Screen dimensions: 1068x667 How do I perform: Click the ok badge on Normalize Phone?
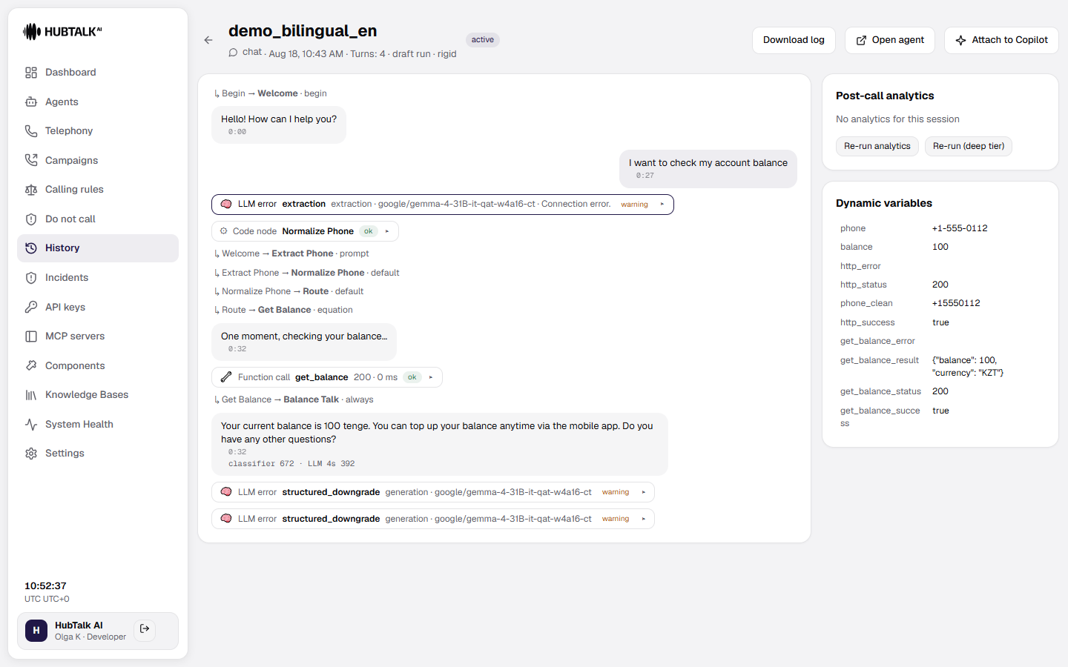(x=369, y=231)
